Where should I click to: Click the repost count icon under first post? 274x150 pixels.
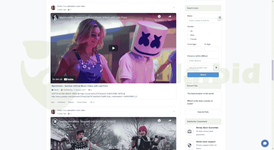(91, 102)
